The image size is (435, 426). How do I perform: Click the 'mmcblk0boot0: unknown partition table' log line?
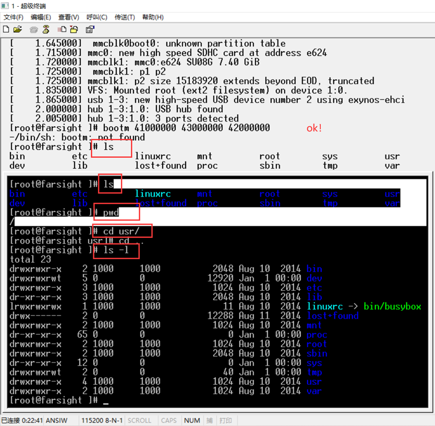pyautogui.click(x=148, y=43)
